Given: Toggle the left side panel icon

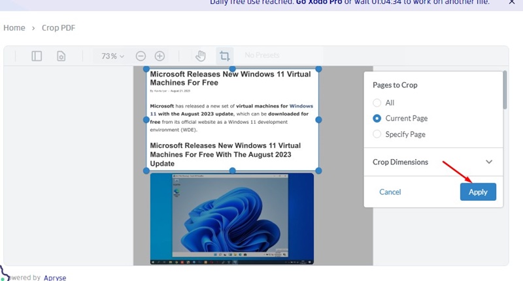Looking at the screenshot, I should 37,56.
